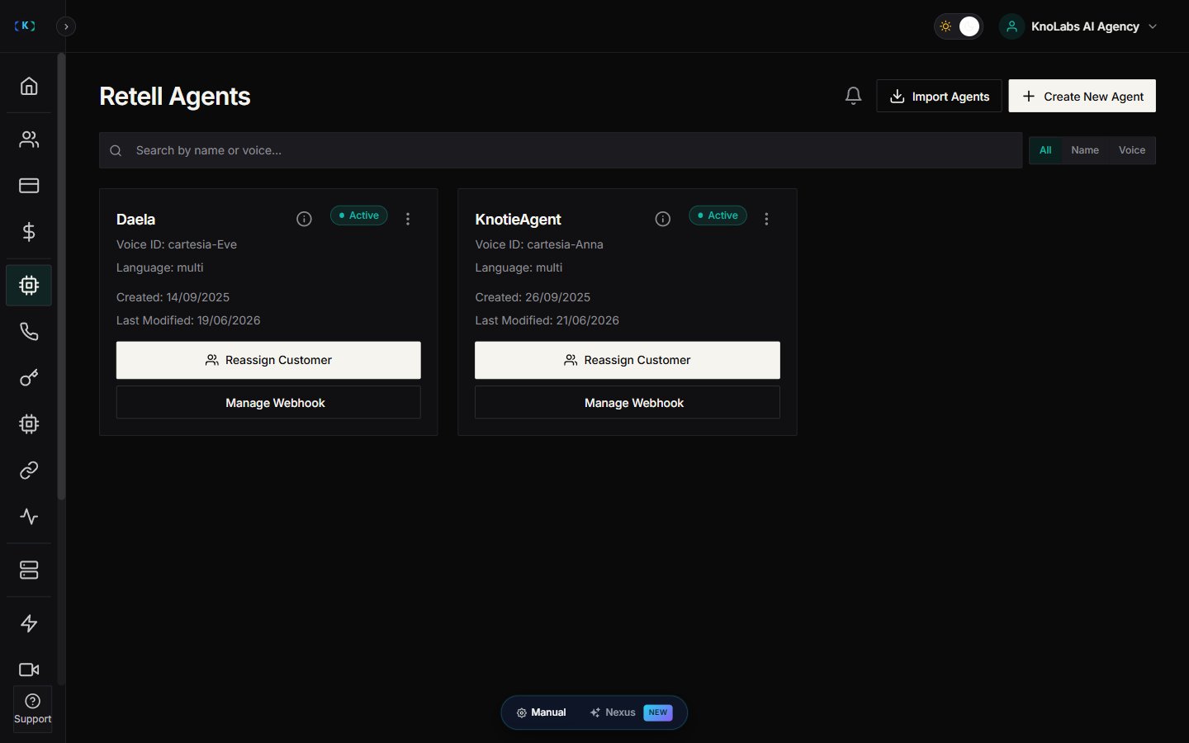This screenshot has width=1189, height=743.
Task: Open the lightning bolt sidebar icon
Action: point(29,623)
